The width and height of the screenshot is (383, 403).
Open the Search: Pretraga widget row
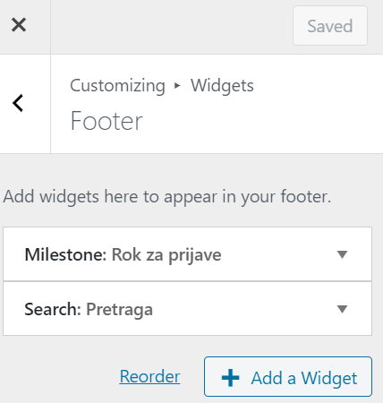click(187, 308)
